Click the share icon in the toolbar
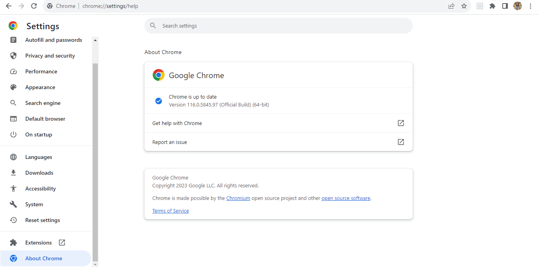 (451, 6)
